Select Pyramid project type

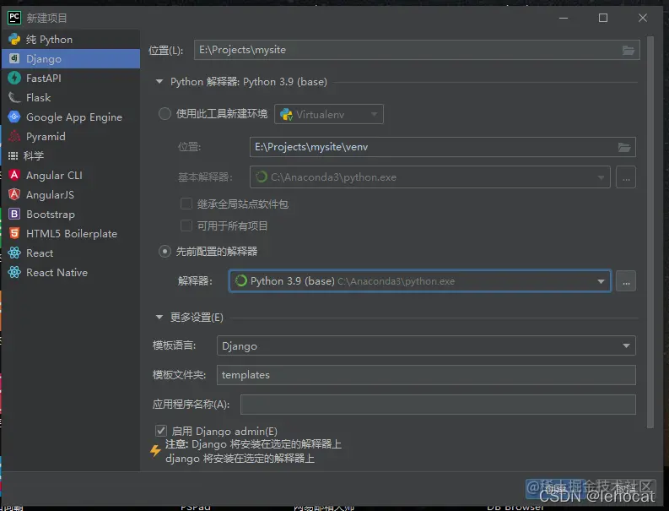point(71,136)
